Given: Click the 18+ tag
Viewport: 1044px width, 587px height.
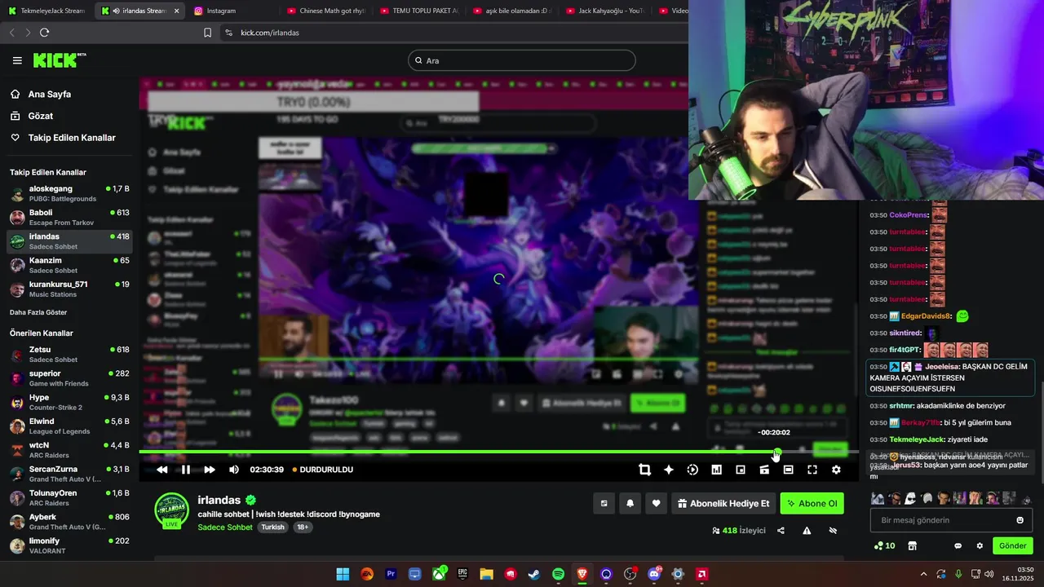Looking at the screenshot, I should coord(303,527).
